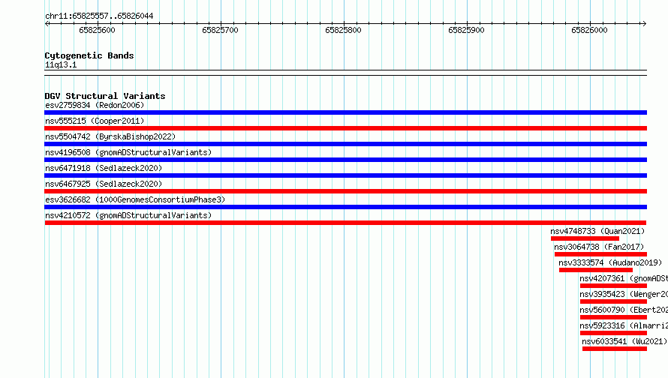The width and height of the screenshot is (668, 378).
Task: Select the red nsv5600790 variant bar
Action: 613,317
